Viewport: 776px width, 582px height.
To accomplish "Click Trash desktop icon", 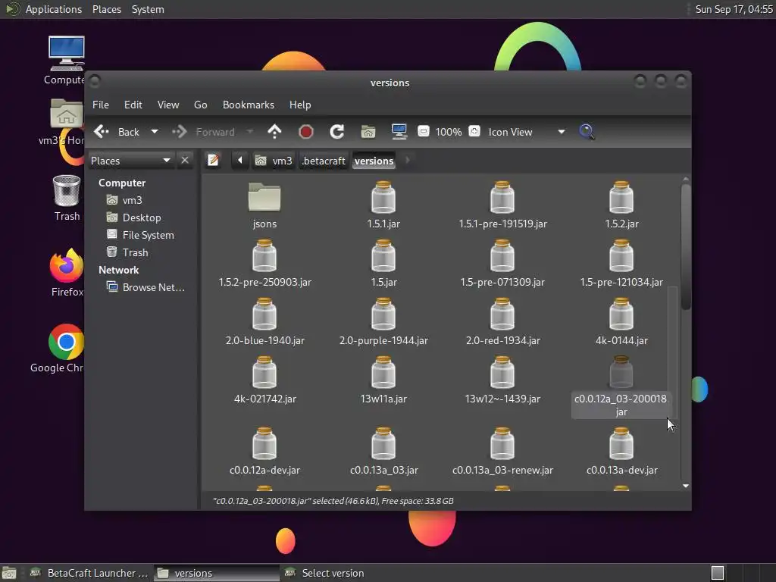I will pos(67,198).
